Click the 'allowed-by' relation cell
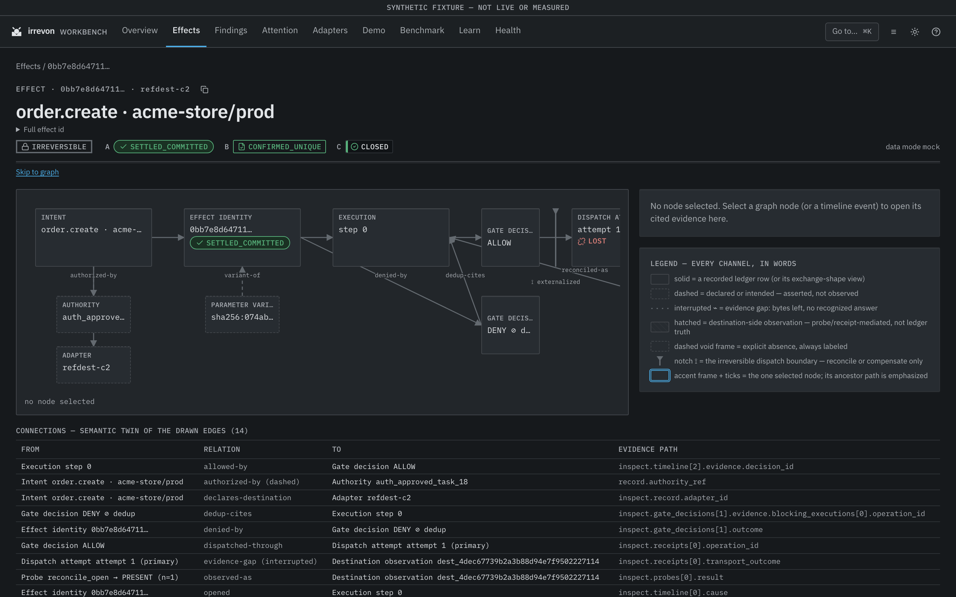956x597 pixels. pos(226,467)
